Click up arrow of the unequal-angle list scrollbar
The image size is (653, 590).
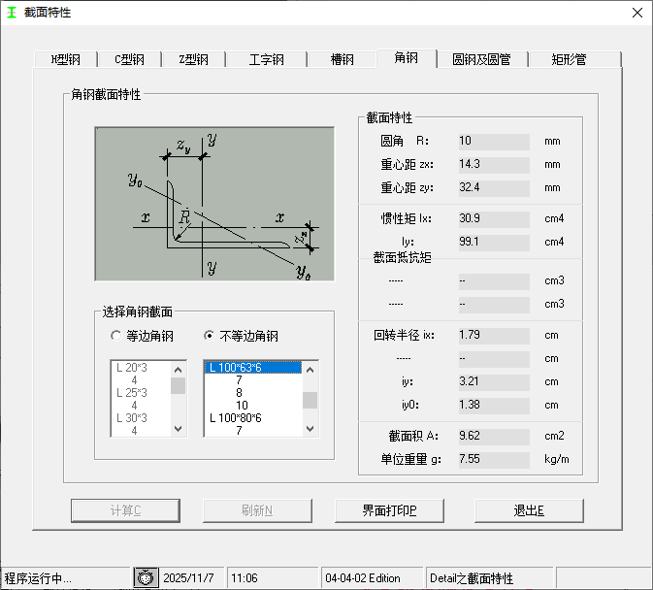pos(310,370)
